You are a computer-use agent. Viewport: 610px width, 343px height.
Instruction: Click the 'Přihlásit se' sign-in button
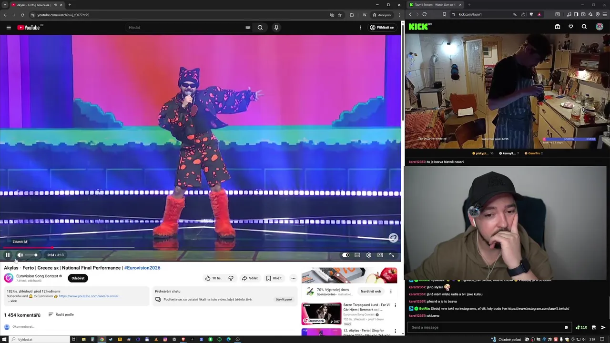click(x=382, y=28)
